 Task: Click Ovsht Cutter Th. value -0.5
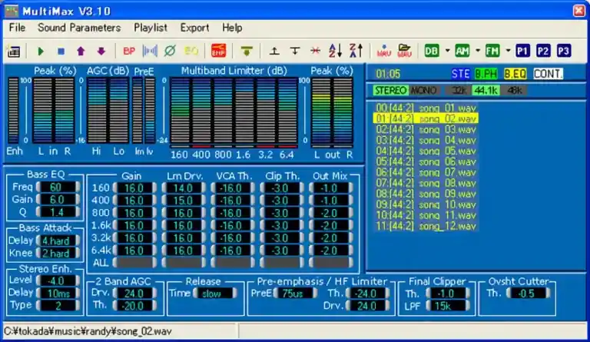(529, 294)
